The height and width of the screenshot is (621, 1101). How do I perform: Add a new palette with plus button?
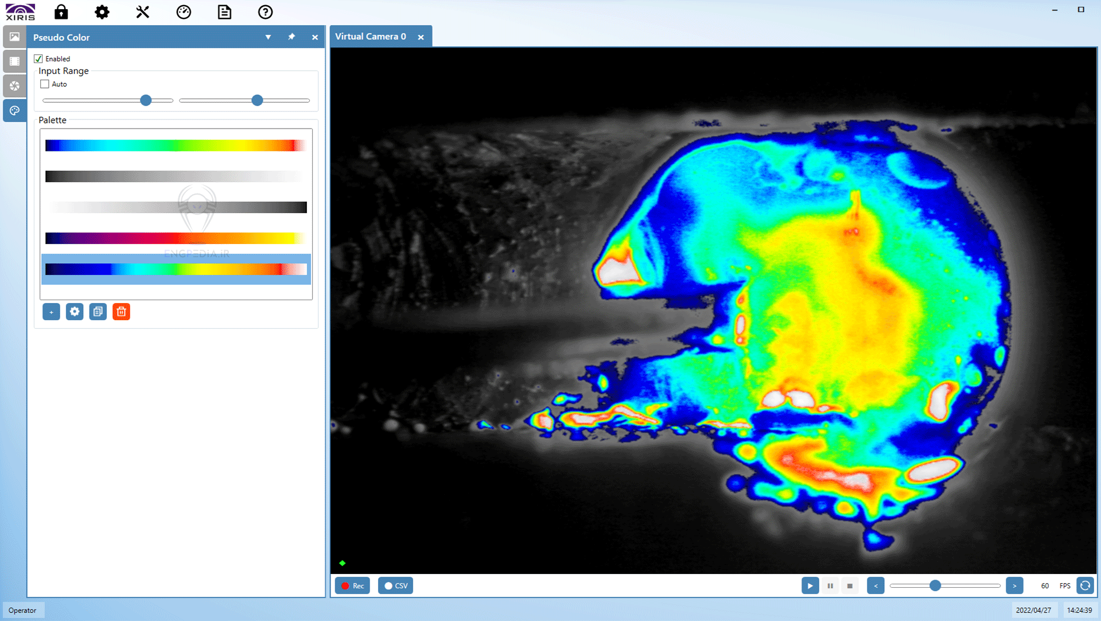(x=51, y=312)
